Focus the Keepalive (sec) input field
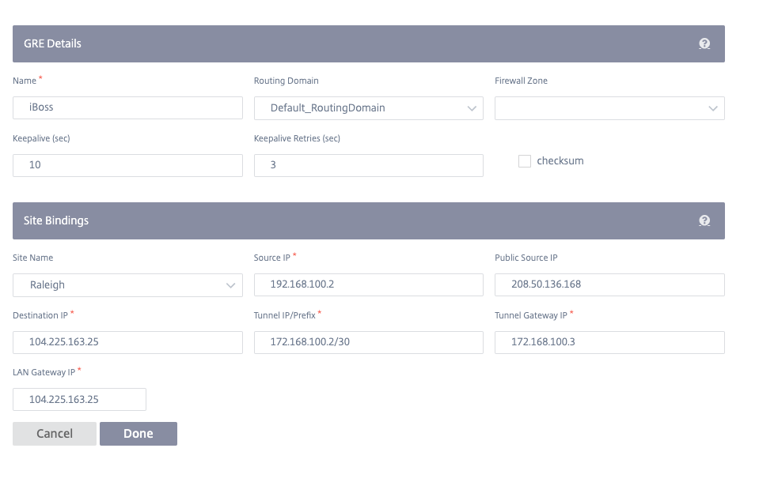Screen dimensions: 759x482 pos(127,165)
